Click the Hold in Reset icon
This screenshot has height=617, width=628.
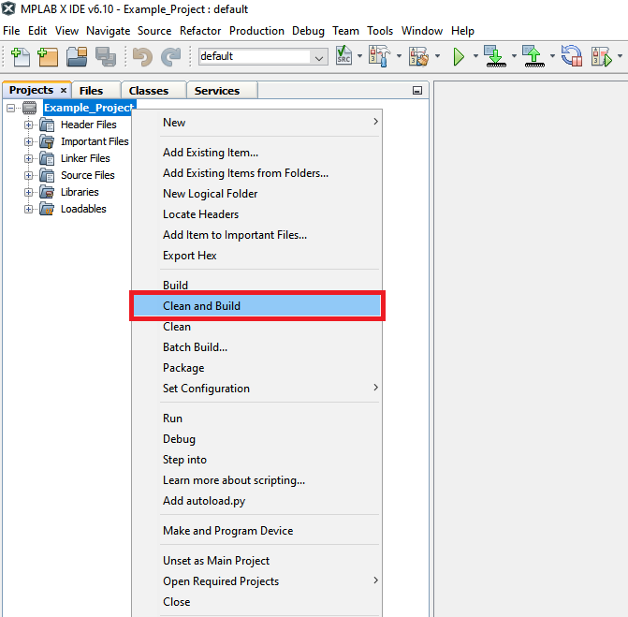pos(572,56)
